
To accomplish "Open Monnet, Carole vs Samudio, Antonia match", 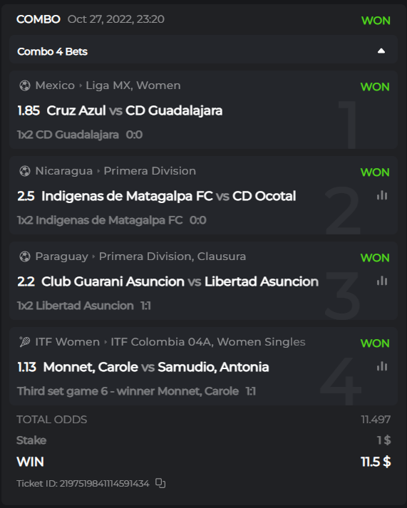I will (x=156, y=367).
